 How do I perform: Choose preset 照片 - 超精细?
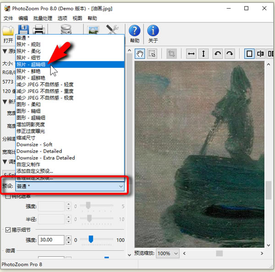pos(70,65)
